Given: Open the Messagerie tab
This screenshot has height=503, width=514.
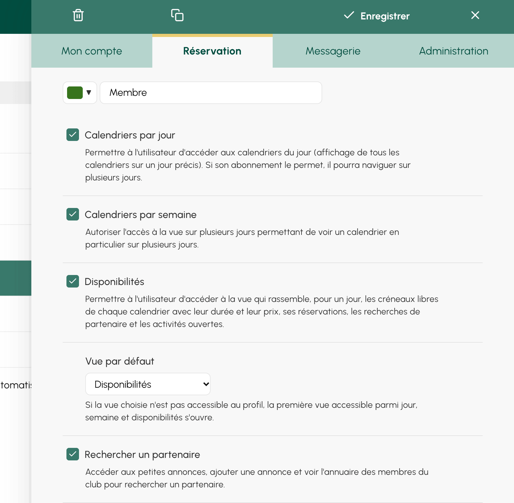Looking at the screenshot, I should point(333,51).
